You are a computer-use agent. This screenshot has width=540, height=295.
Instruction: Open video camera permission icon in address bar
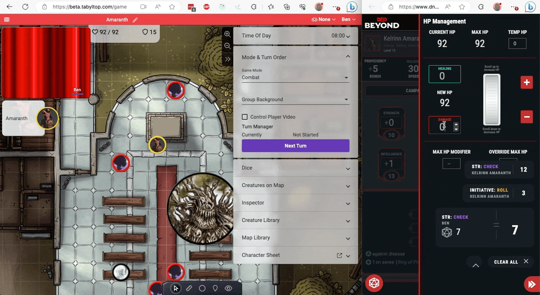(x=143, y=7)
